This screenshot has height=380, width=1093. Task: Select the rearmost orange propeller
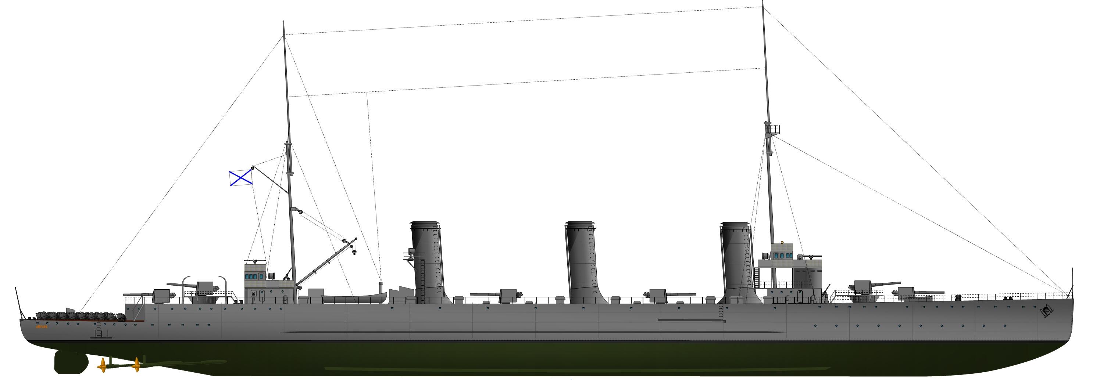pyautogui.click(x=102, y=365)
